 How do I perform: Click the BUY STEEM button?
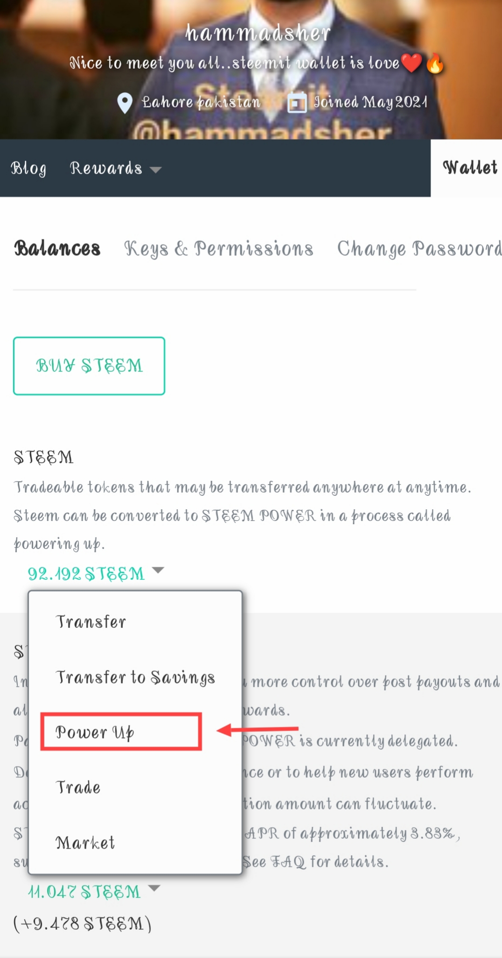point(89,366)
